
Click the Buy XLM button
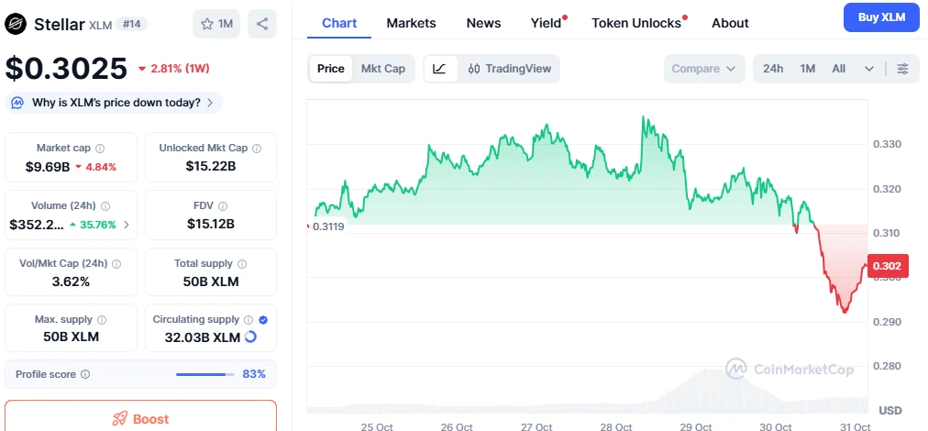pos(880,17)
